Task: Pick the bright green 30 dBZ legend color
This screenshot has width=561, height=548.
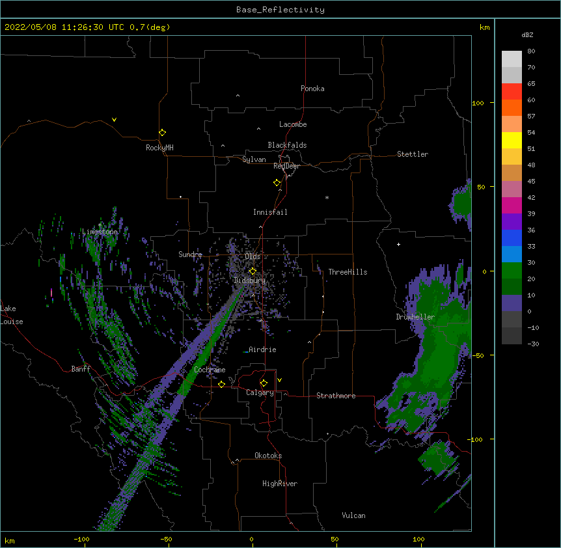Action: coord(512,271)
